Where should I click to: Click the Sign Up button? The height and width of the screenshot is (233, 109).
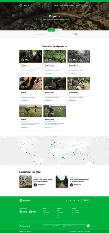pos(87,1)
